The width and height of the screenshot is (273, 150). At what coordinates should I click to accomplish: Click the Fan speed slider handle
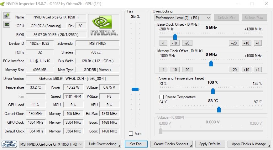click(x=135, y=89)
